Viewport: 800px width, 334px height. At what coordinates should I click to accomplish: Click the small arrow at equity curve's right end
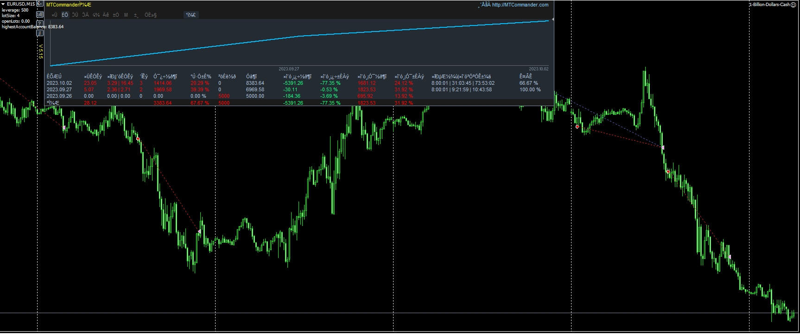552,19
